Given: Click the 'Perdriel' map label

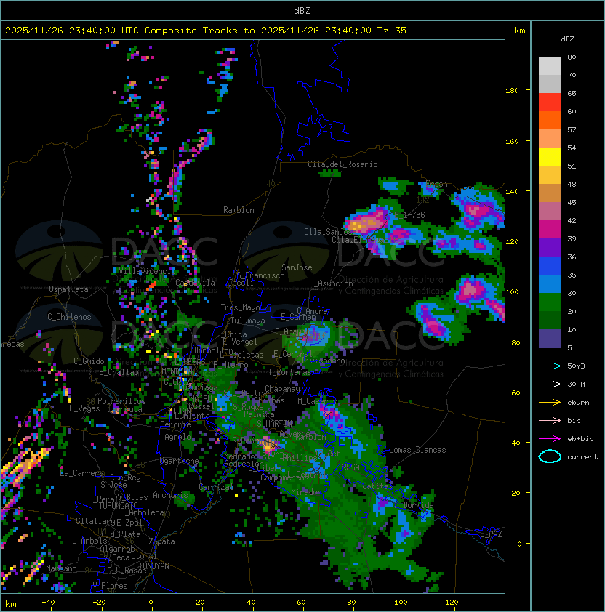Looking at the screenshot, I should pos(177,424).
